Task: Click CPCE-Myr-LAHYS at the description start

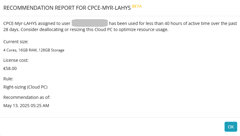Action: point(20,23)
